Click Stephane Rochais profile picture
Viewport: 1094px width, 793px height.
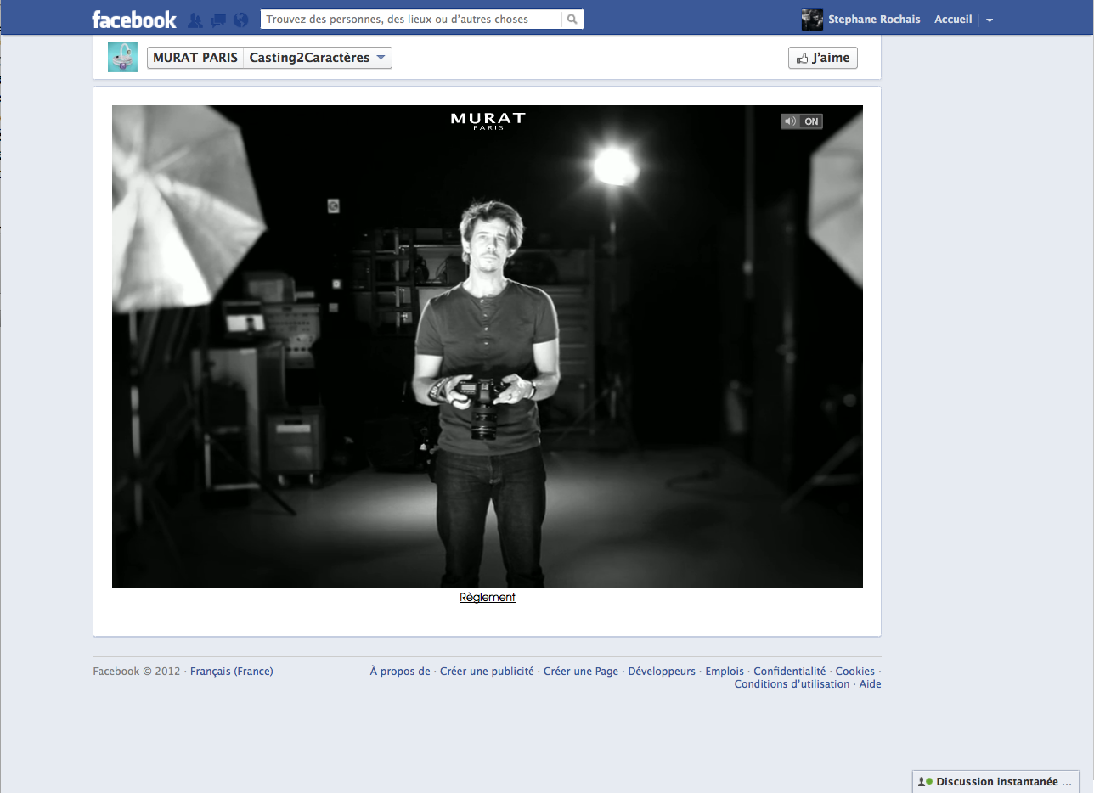point(812,20)
